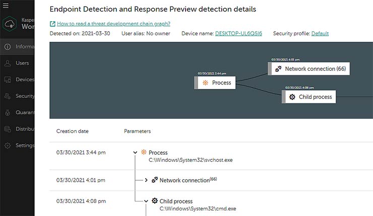373x216 pixels.
Task: Click the Creation date column header
Action: 72,131
